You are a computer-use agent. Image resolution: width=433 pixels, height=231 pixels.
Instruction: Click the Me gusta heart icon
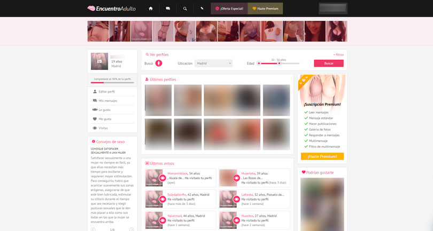(95, 119)
